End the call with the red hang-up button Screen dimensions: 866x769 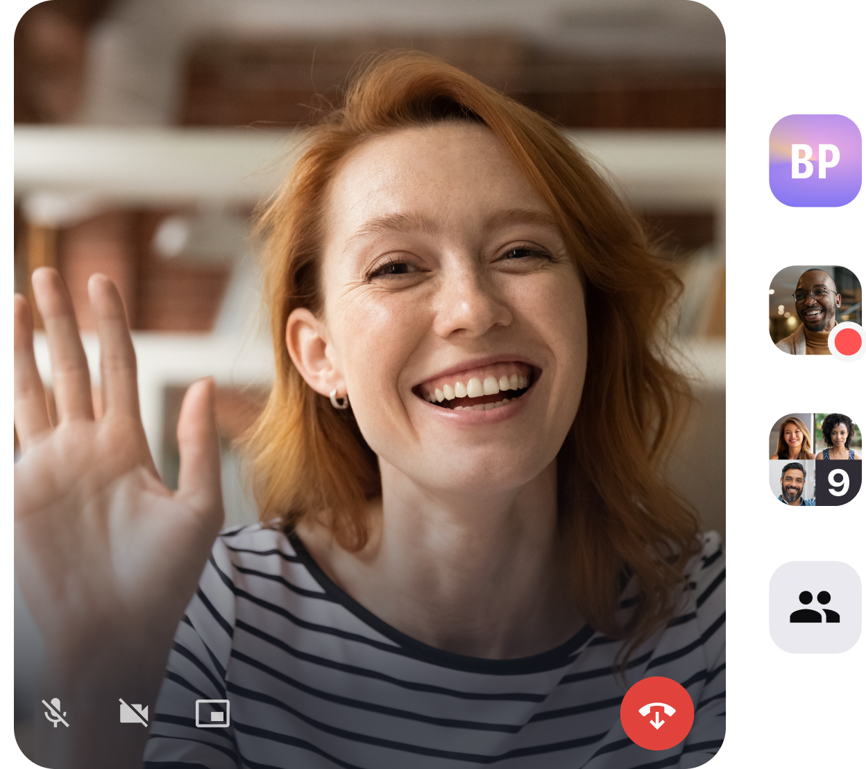point(656,713)
